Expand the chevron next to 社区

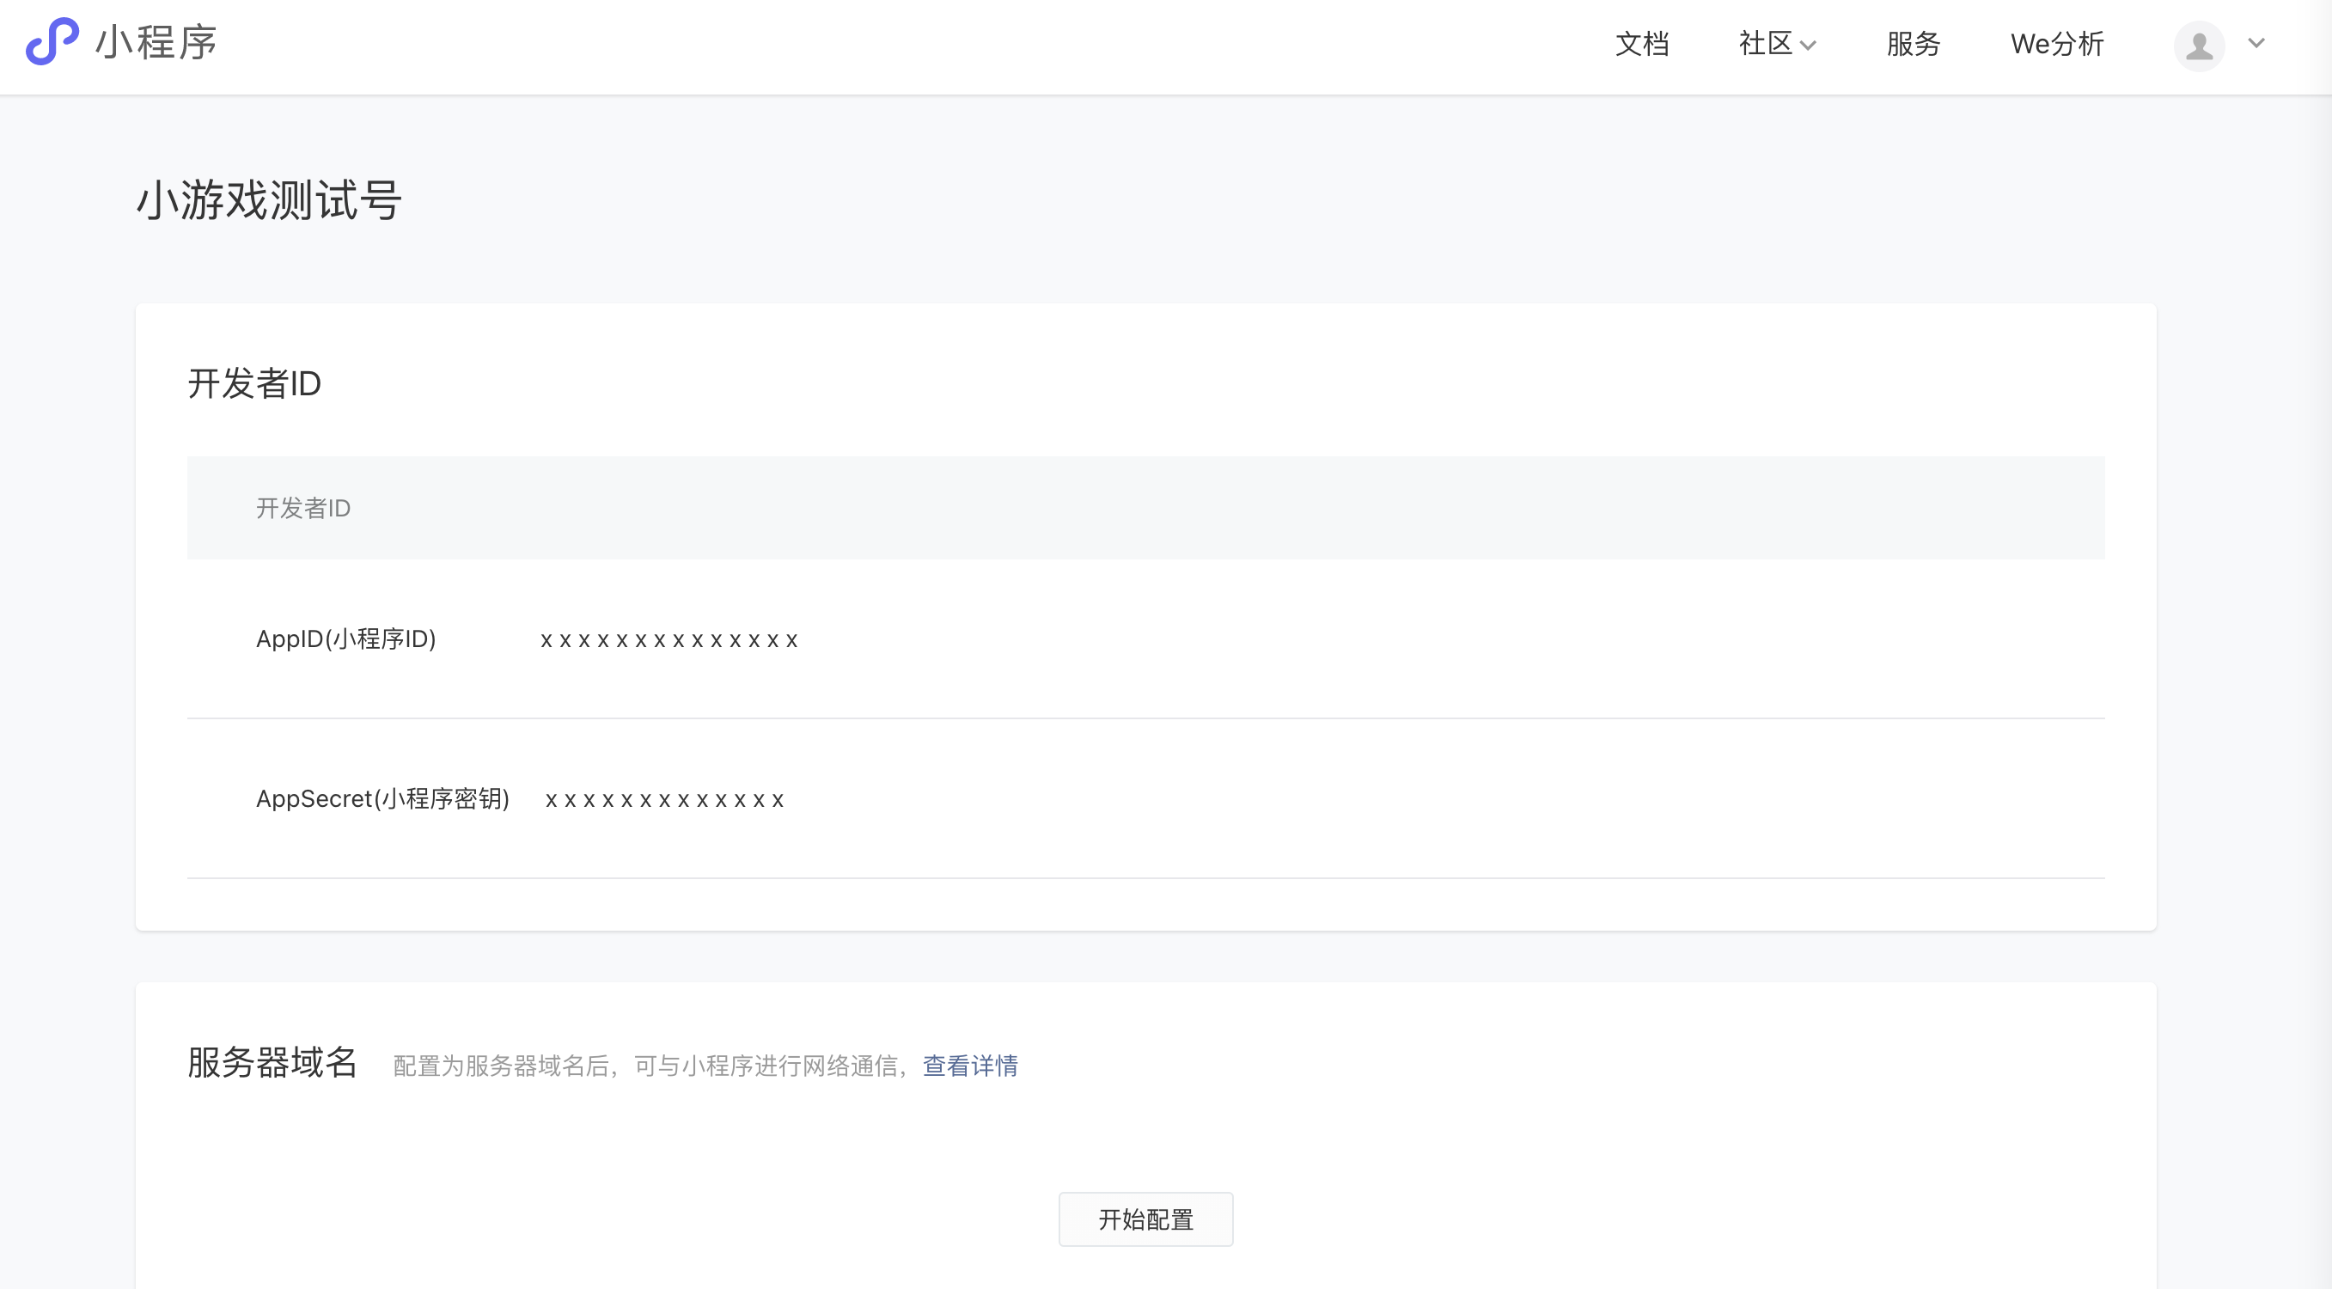tap(1808, 46)
